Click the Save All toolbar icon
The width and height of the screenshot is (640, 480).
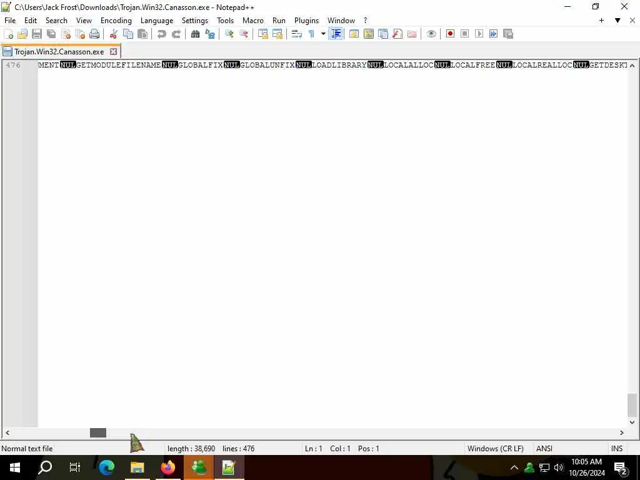51,34
